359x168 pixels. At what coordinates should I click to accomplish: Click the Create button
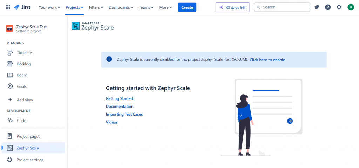click(x=187, y=7)
